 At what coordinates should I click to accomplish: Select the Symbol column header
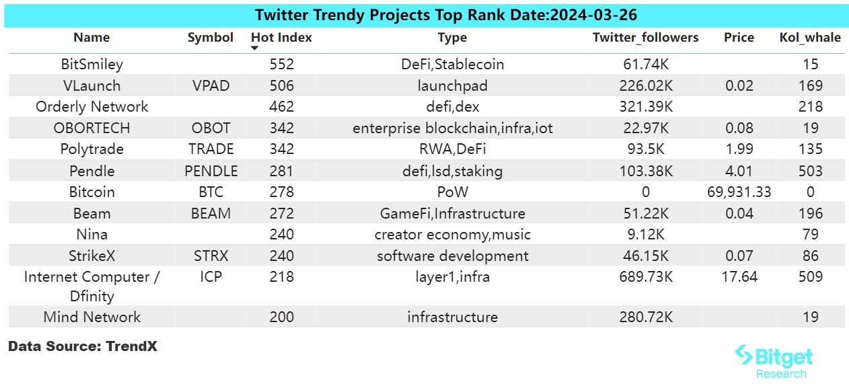[211, 38]
